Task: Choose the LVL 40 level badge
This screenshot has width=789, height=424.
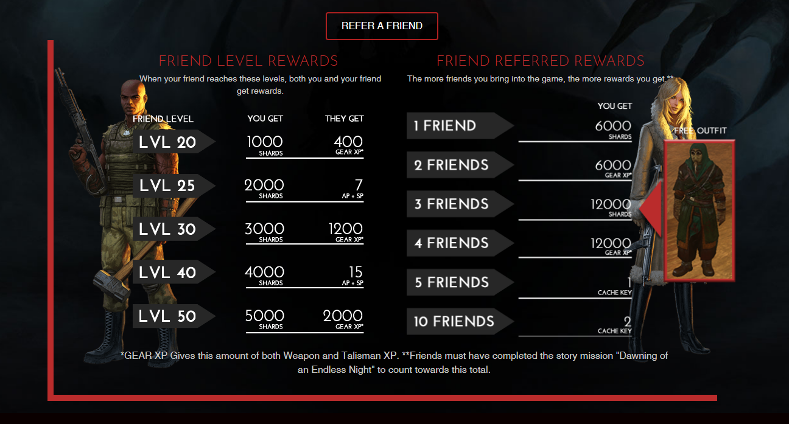Action: [174, 272]
